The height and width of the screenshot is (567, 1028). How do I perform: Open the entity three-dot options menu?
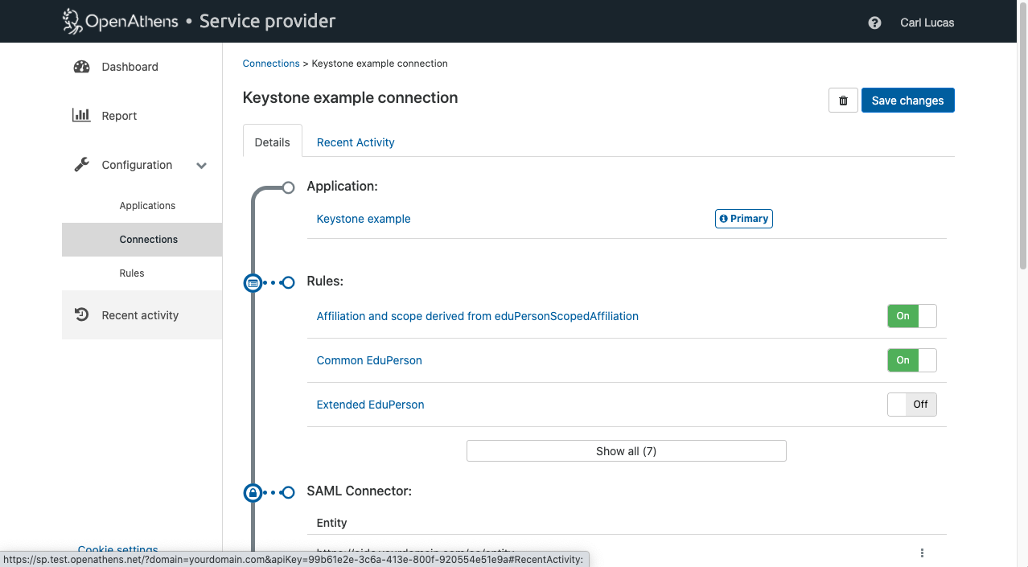tap(922, 553)
